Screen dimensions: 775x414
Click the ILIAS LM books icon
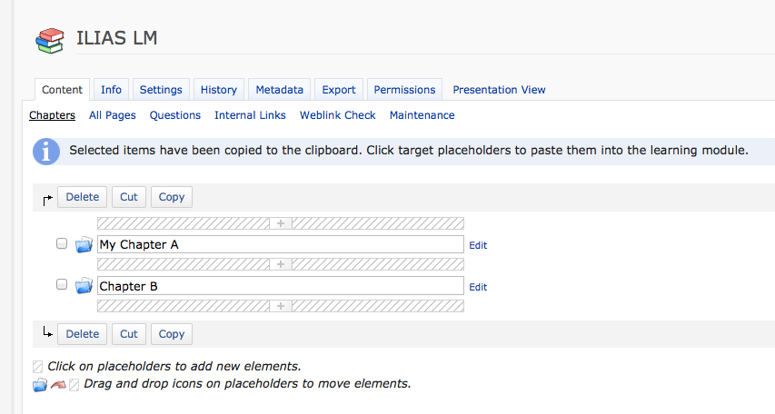tap(49, 40)
